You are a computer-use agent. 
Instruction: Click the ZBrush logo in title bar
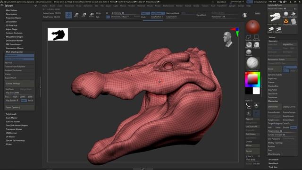click(1, 2)
